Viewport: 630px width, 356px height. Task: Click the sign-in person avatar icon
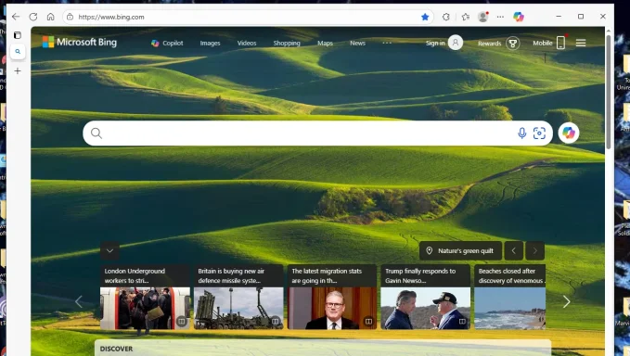click(456, 42)
